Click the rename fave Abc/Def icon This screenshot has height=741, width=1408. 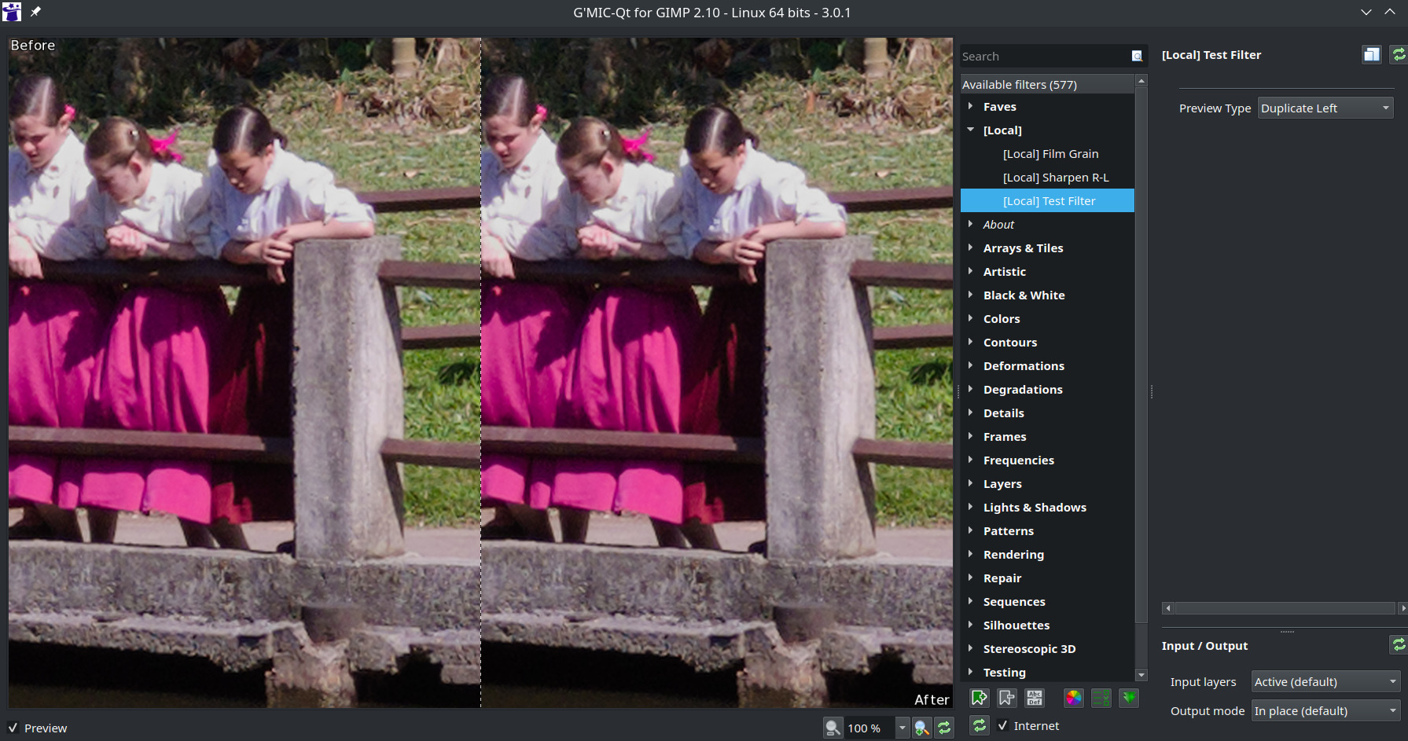tap(1035, 698)
